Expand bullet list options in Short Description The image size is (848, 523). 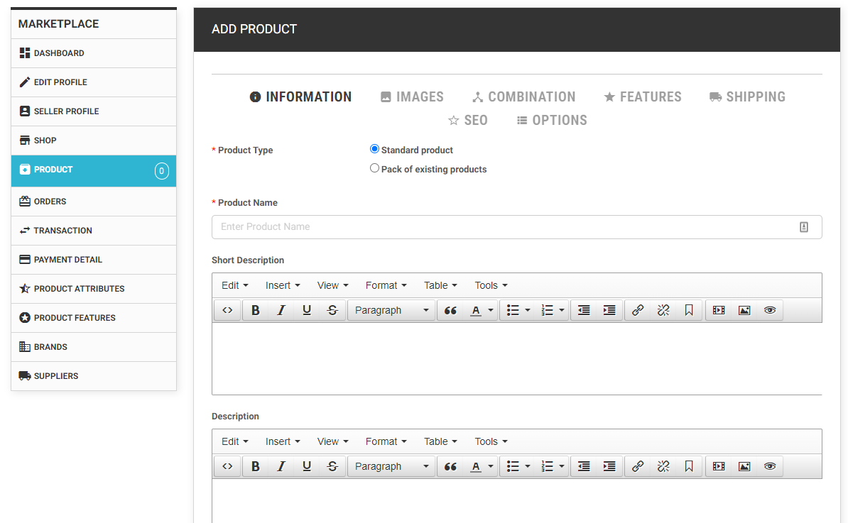[x=527, y=310]
